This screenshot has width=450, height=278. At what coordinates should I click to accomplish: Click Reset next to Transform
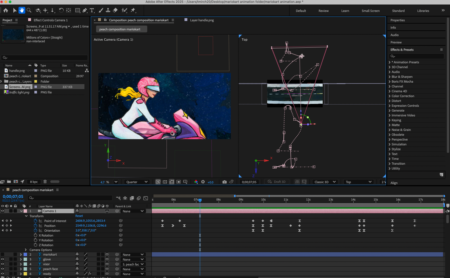[x=79, y=216]
